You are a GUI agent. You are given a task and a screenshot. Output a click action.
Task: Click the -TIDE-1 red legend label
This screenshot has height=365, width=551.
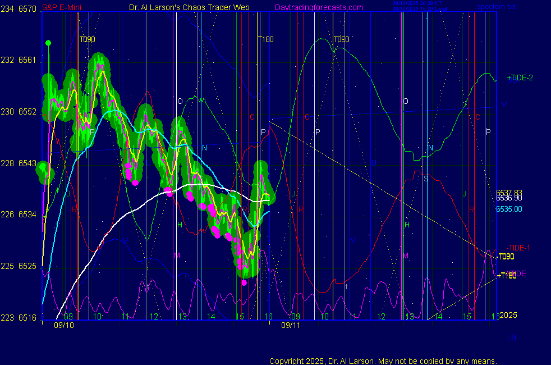pos(518,248)
